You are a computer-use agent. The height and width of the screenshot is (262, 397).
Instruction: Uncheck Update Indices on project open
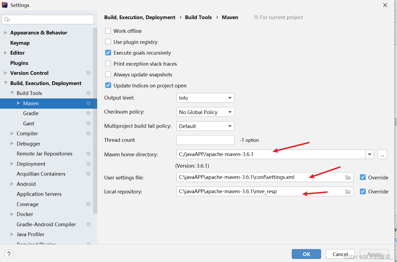tap(108, 85)
